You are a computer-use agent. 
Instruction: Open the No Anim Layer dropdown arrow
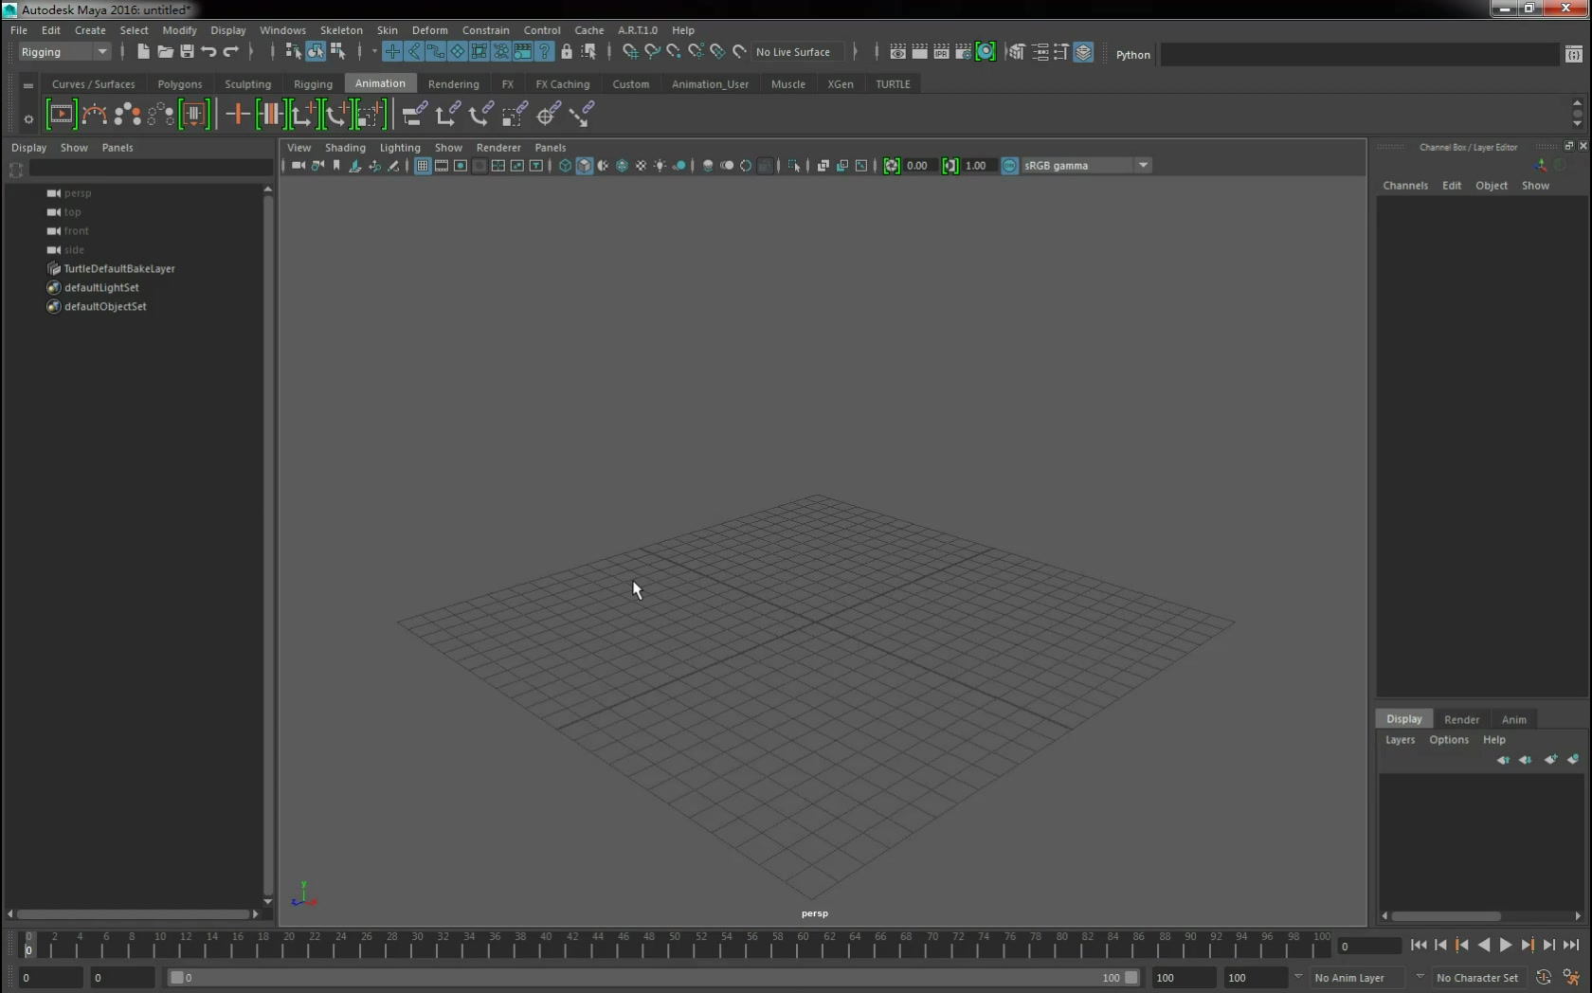[x=1298, y=977]
